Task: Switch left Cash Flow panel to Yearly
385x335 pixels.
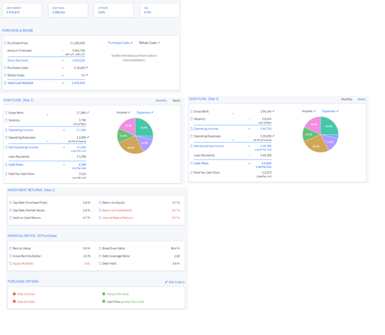Action: (x=176, y=101)
